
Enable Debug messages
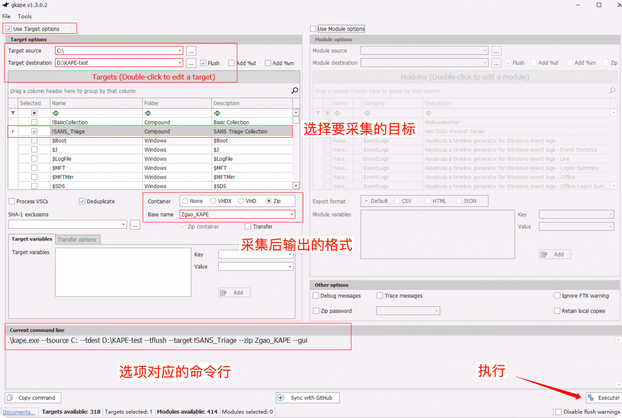pos(316,295)
